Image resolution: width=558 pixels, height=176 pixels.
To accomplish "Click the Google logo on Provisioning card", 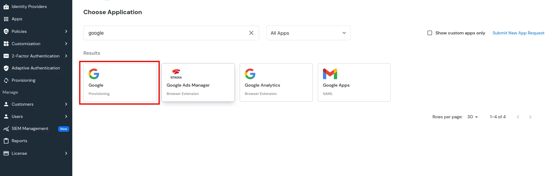I will click(x=94, y=74).
